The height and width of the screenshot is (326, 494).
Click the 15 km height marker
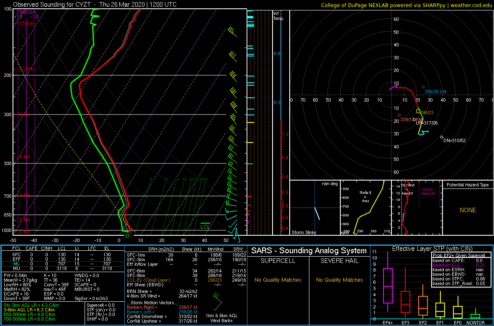point(23,23)
